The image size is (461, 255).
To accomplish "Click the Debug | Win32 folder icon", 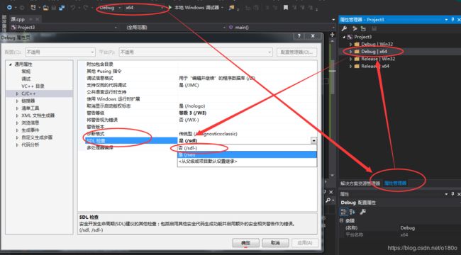I will pos(357,44).
